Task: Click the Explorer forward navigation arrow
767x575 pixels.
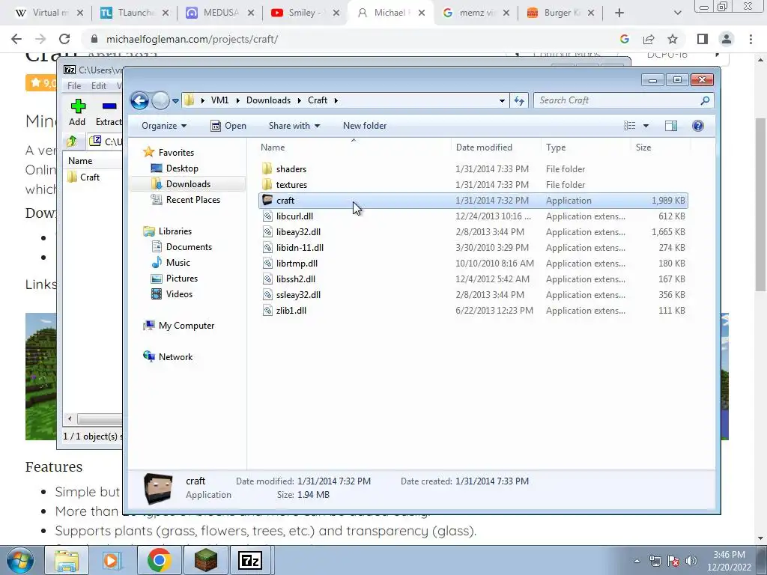Action: [x=160, y=101]
